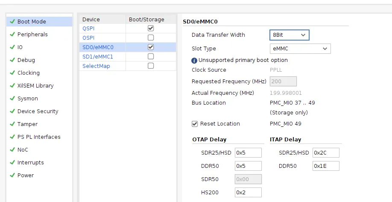Enable the SelectMap checkbox
The width and height of the screenshot is (392, 202).
tap(151, 66)
